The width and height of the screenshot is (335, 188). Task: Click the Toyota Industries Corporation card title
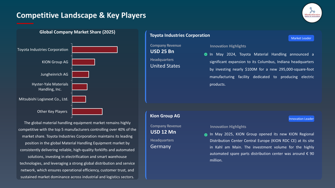(180, 35)
